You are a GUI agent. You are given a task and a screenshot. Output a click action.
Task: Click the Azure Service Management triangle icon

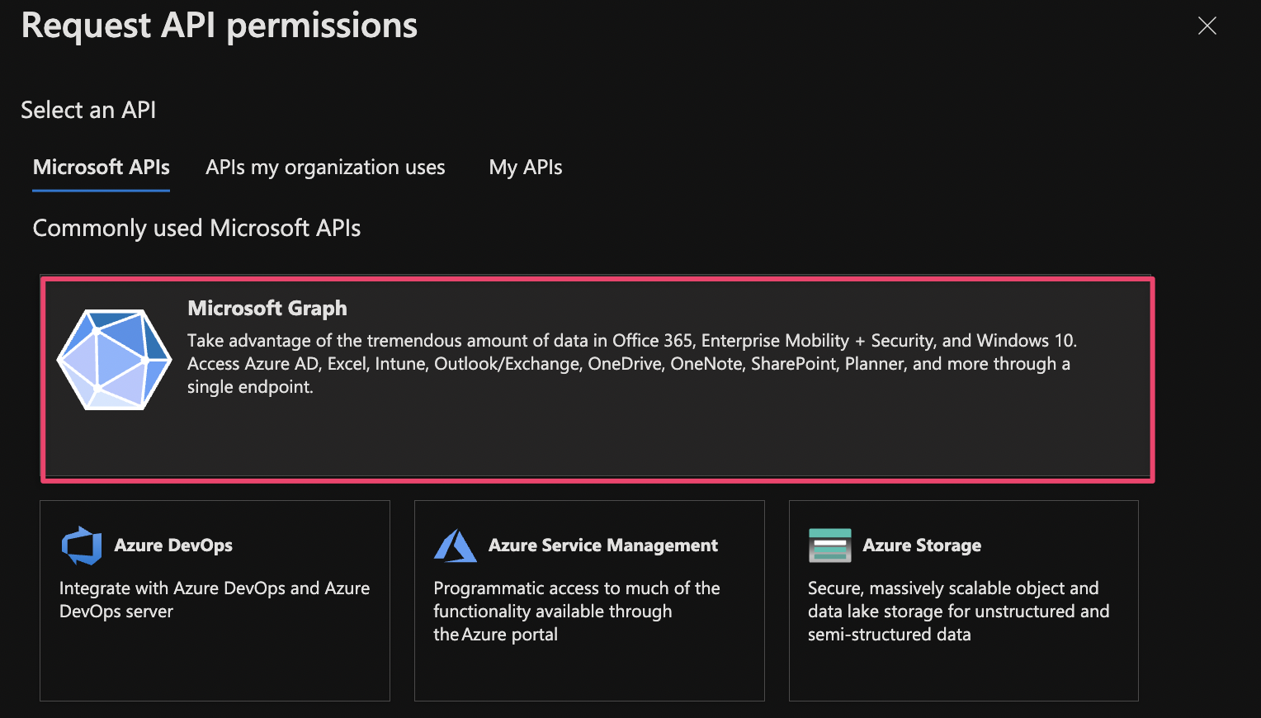point(456,546)
